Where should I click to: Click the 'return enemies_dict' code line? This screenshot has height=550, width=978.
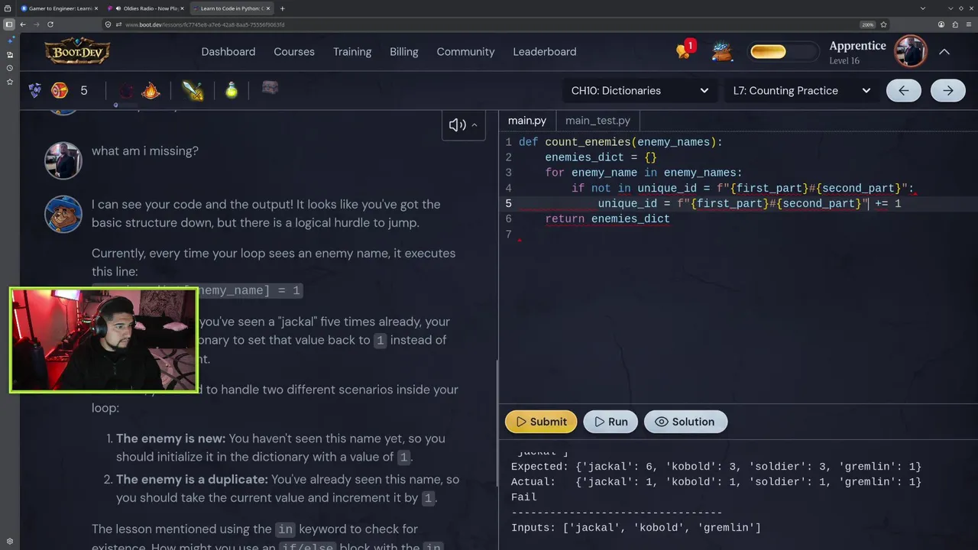tap(607, 218)
